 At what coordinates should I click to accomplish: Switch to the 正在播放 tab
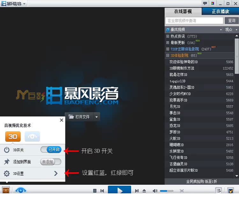click(221, 11)
